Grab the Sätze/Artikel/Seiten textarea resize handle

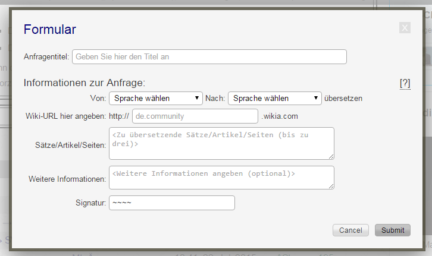pyautogui.click(x=331, y=156)
